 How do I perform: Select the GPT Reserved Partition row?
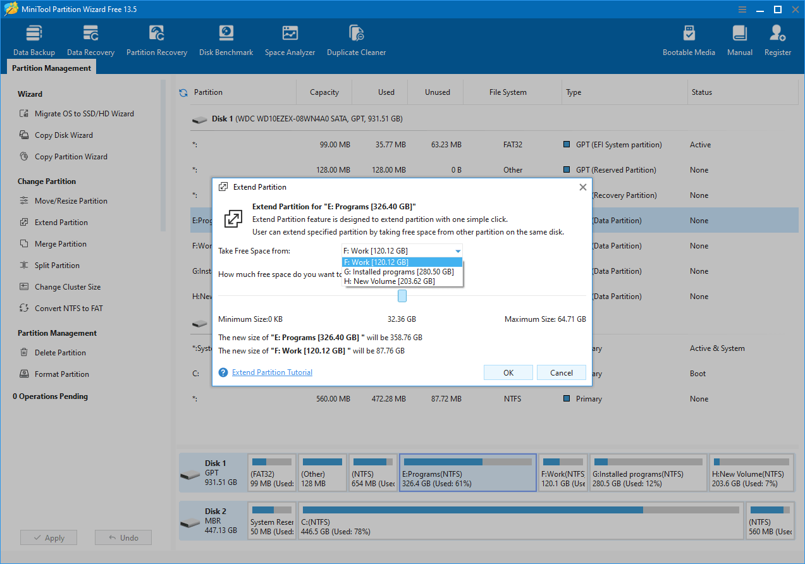pos(494,170)
